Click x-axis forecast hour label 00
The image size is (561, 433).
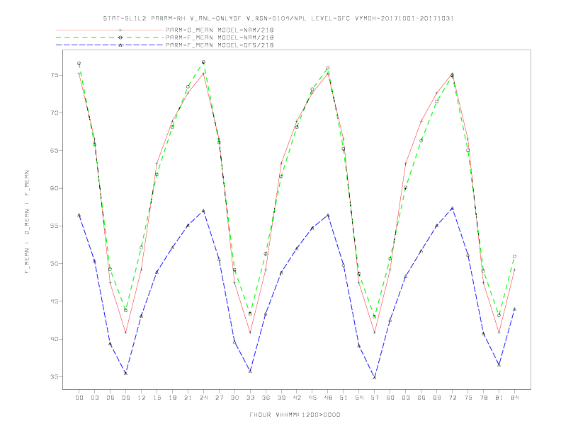coord(79,398)
